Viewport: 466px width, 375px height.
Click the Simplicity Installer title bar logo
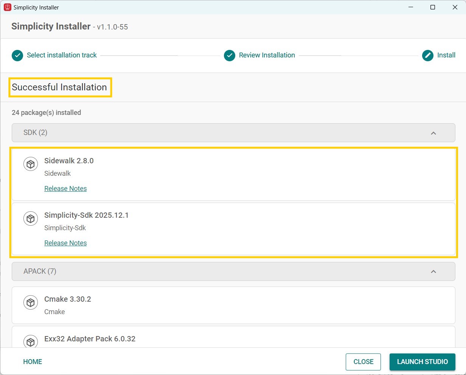pos(7,7)
